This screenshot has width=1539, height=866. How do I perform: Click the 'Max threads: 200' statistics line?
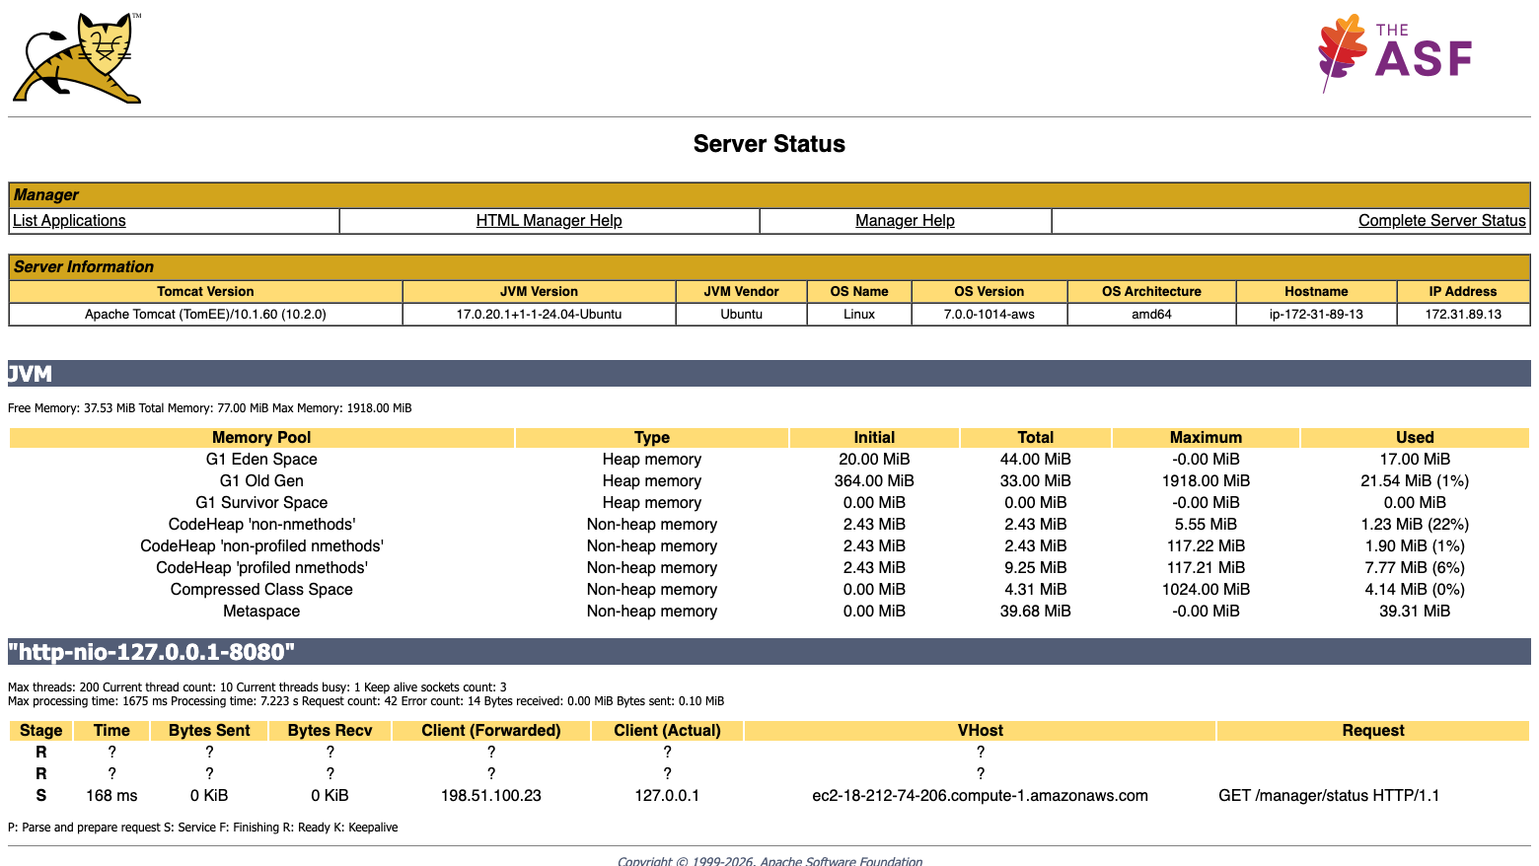pyautogui.click(x=256, y=687)
